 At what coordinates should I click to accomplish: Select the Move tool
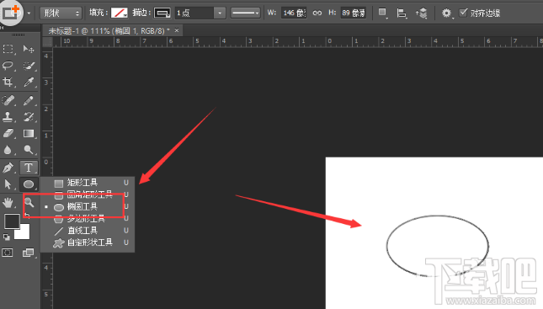pyautogui.click(x=29, y=49)
